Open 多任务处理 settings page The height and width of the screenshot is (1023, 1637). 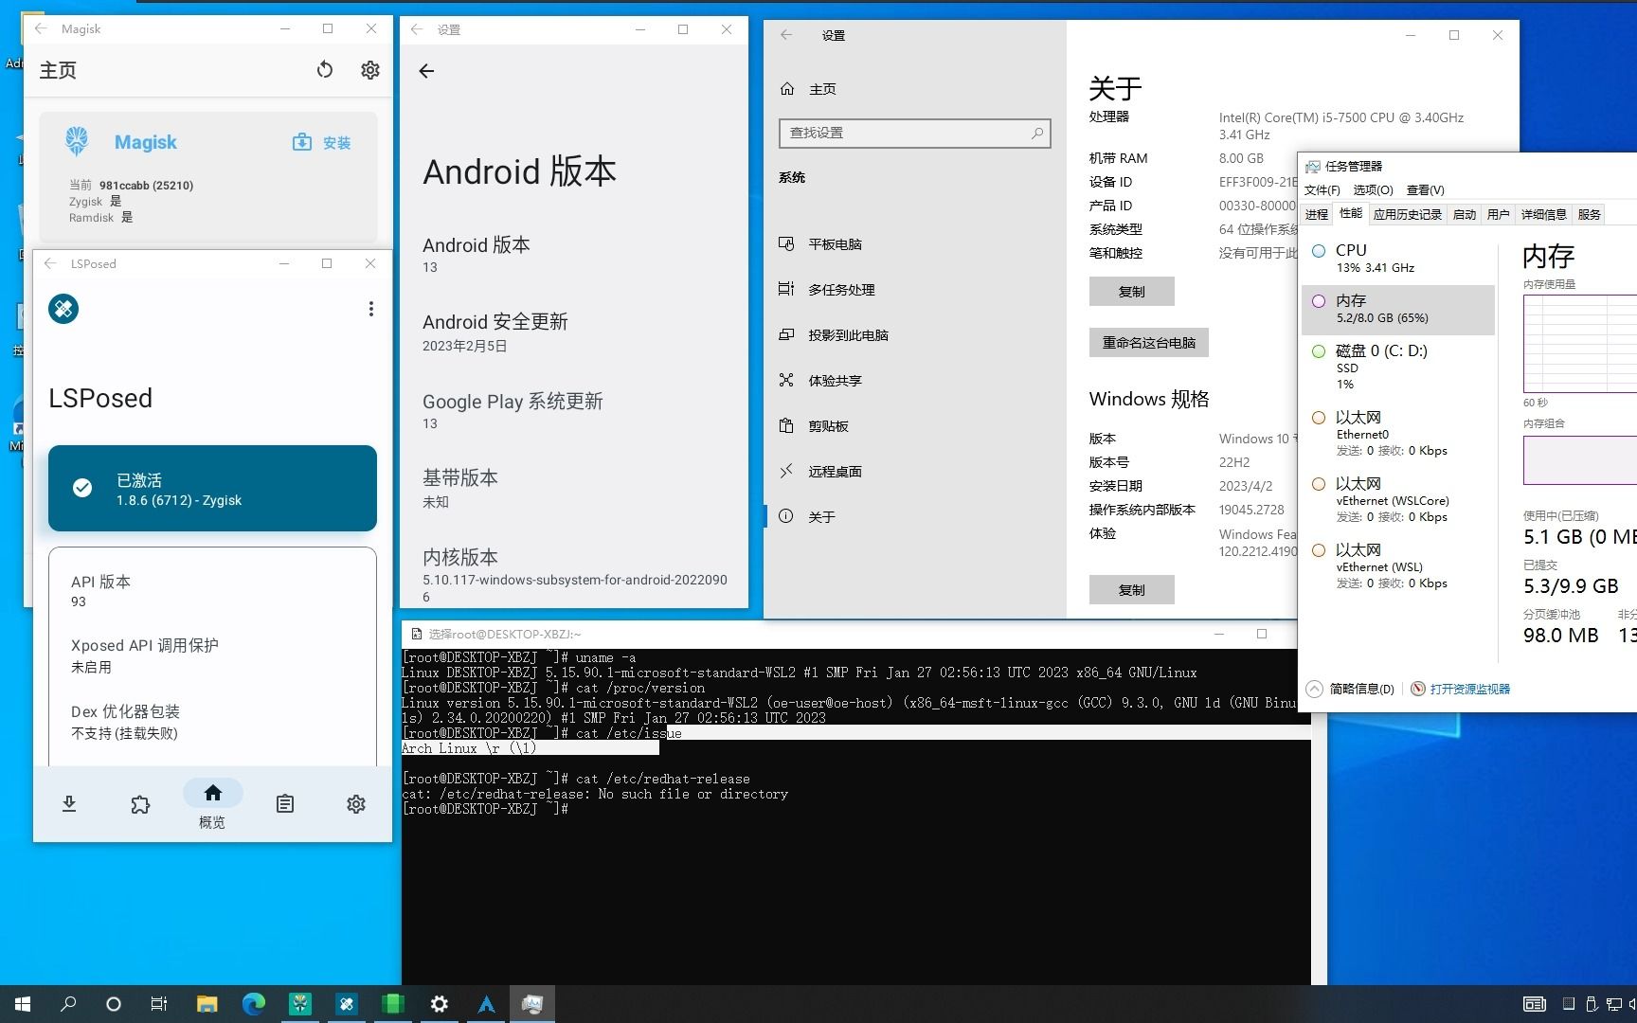915,290
